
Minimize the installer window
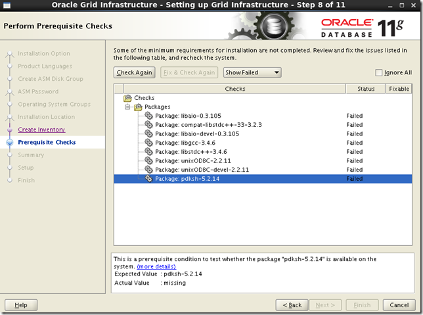coord(390,5)
